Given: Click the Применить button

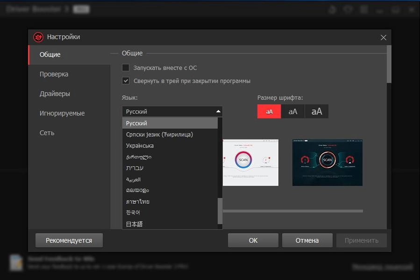Looking at the screenshot, I should [x=362, y=240].
